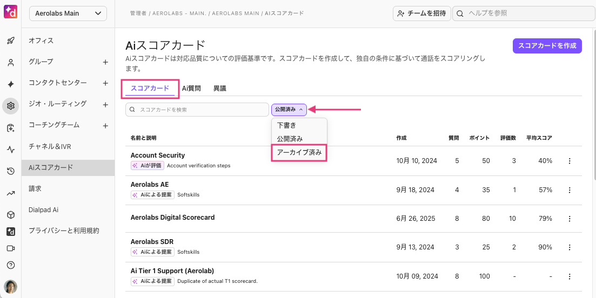Click the Aiが評価 badge on Account Security
The image size is (596, 298).
(147, 166)
